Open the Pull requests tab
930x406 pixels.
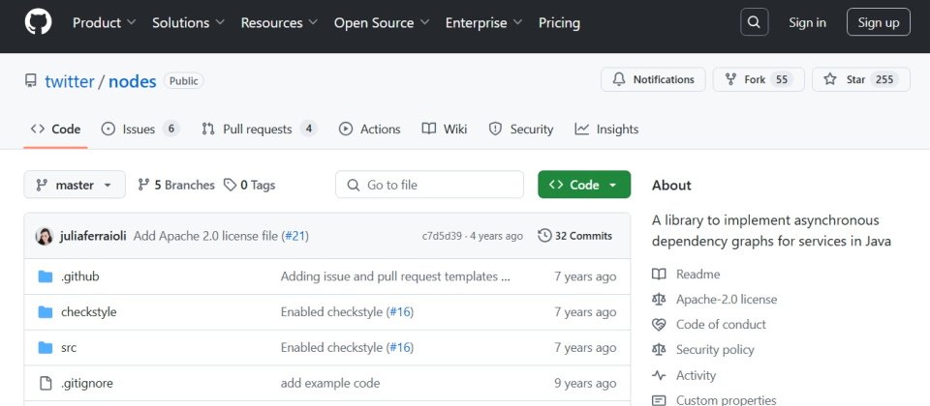pos(260,129)
